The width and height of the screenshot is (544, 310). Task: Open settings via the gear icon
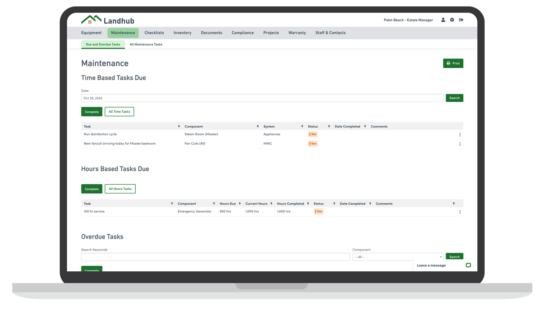[x=452, y=20]
